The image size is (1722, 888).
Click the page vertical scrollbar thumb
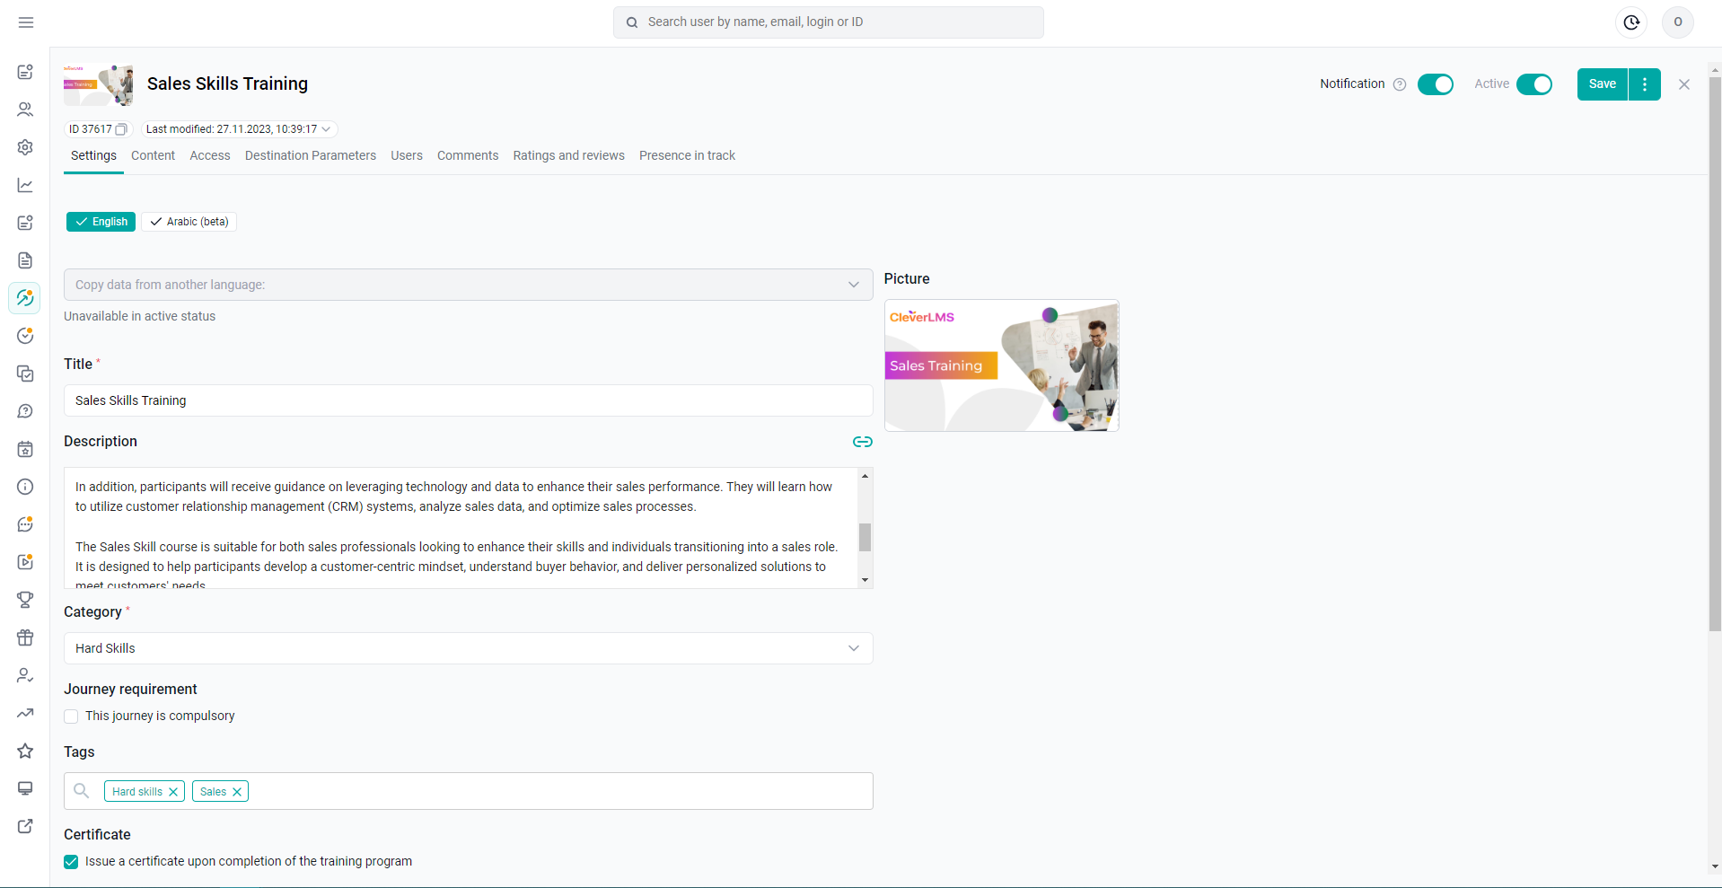pyautogui.click(x=1715, y=353)
